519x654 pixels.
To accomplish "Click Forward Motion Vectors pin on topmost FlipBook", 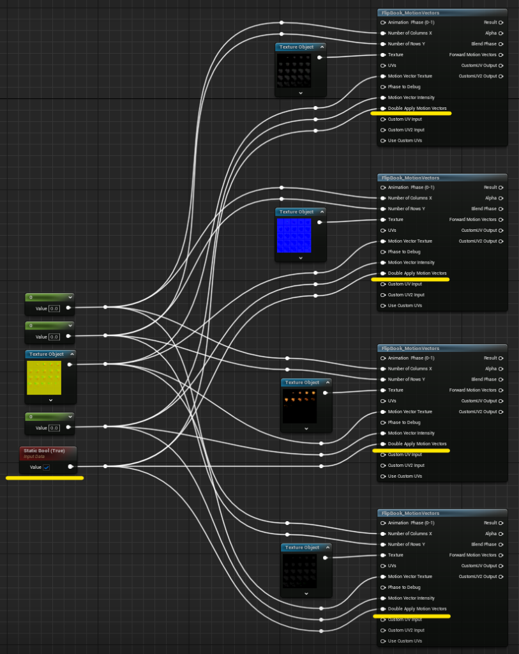I will coord(501,55).
